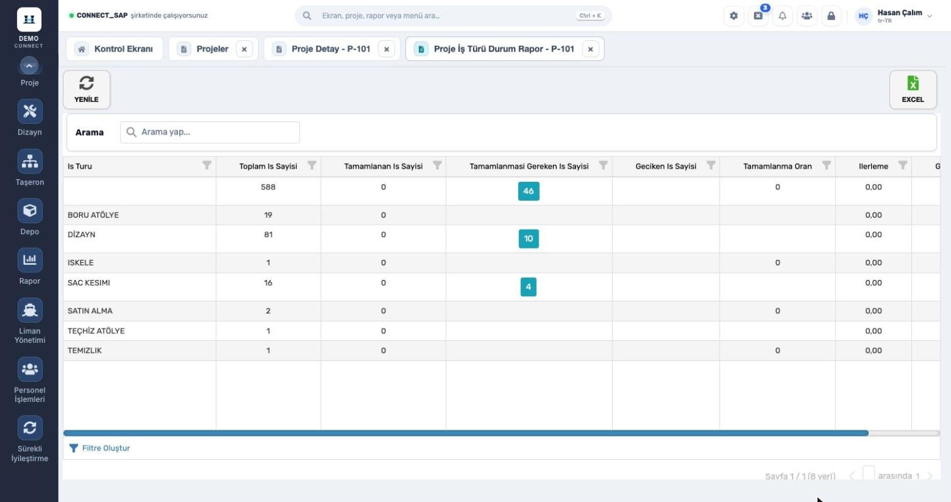Open the icon with badge 3
Screen dimensions: 951x502
click(758, 16)
